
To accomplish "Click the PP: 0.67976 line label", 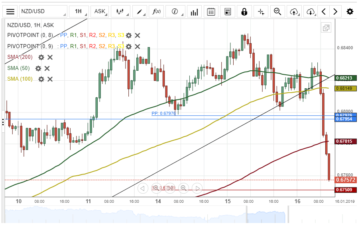I will [163, 113].
